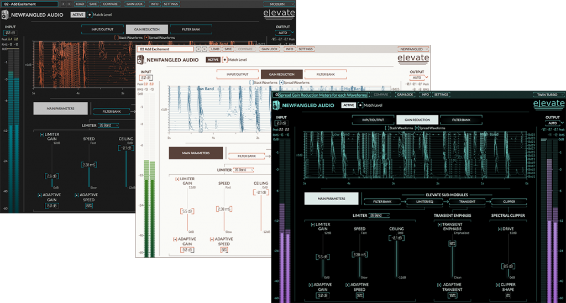Screen dimensions: 566x303
Task: Click speaker logo in teal Twin Turbo window
Action: click(x=276, y=106)
